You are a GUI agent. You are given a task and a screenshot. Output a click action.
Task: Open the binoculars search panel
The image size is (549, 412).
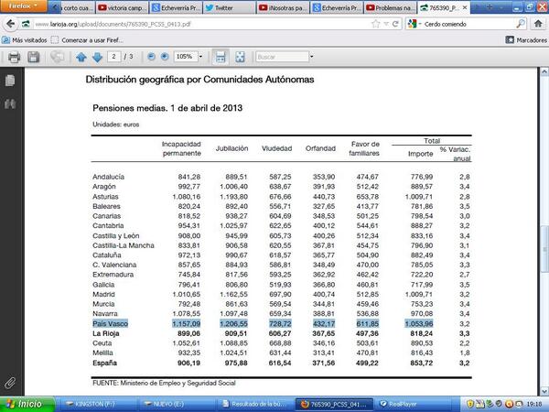[x=10, y=103]
